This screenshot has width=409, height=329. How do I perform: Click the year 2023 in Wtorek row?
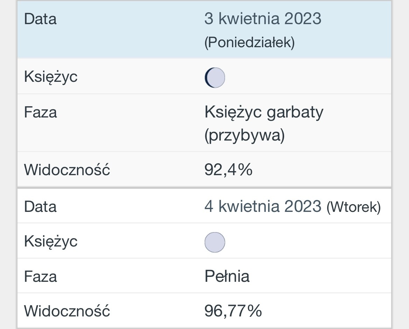[x=303, y=206]
